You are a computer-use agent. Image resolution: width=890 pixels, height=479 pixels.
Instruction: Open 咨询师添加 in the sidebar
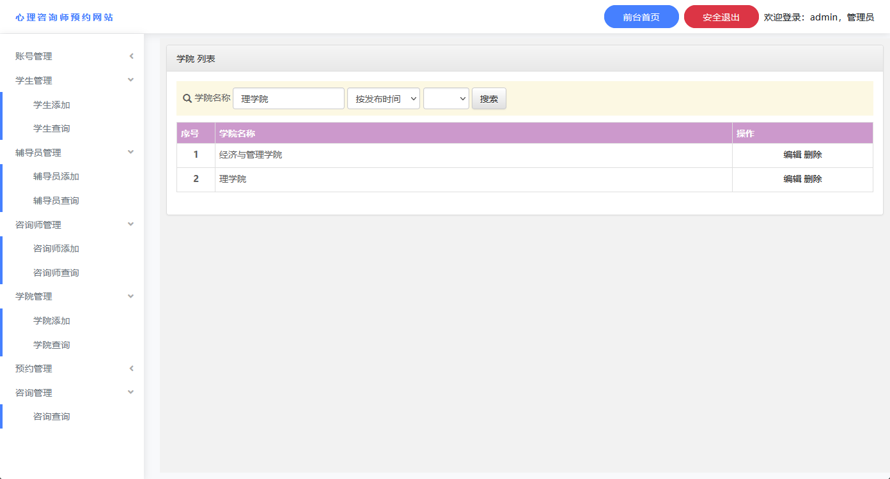point(56,248)
